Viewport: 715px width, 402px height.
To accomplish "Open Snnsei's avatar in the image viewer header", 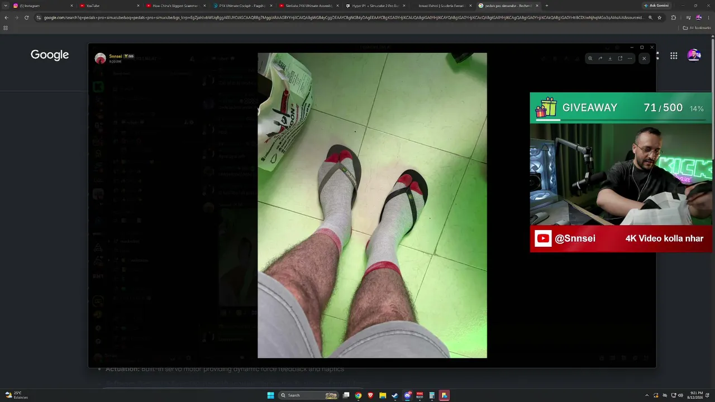I will point(101,59).
